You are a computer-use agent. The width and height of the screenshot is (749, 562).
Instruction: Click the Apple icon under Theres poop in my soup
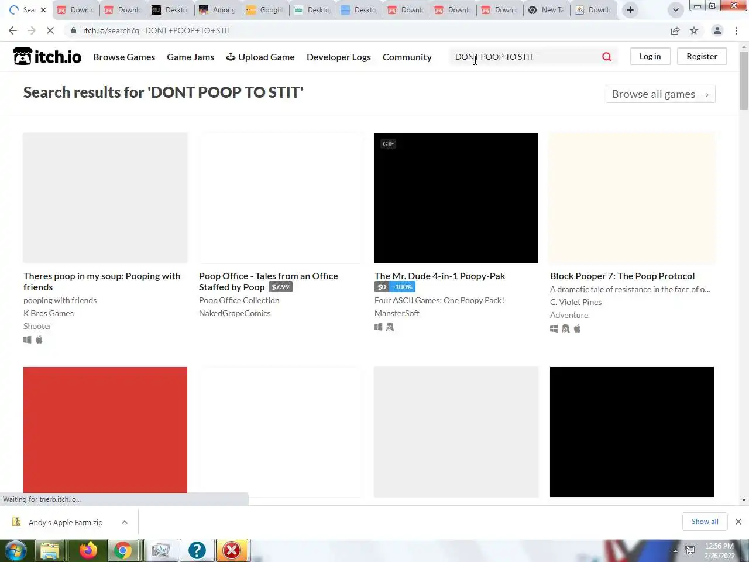point(39,340)
